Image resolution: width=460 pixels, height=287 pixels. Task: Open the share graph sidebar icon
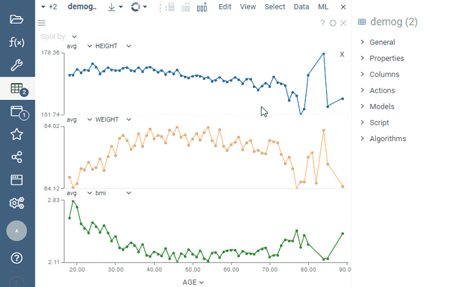point(17,157)
